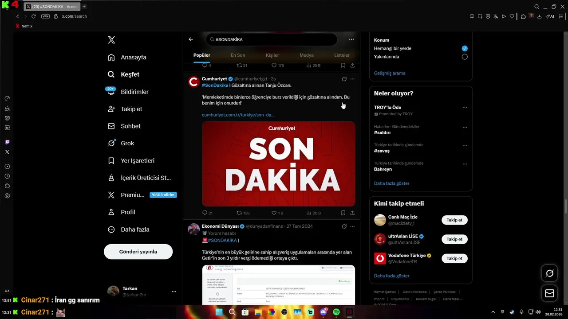The image size is (568, 319).
Task: Follow Vodafone Türkiye with Takip et
Action: [454, 258]
